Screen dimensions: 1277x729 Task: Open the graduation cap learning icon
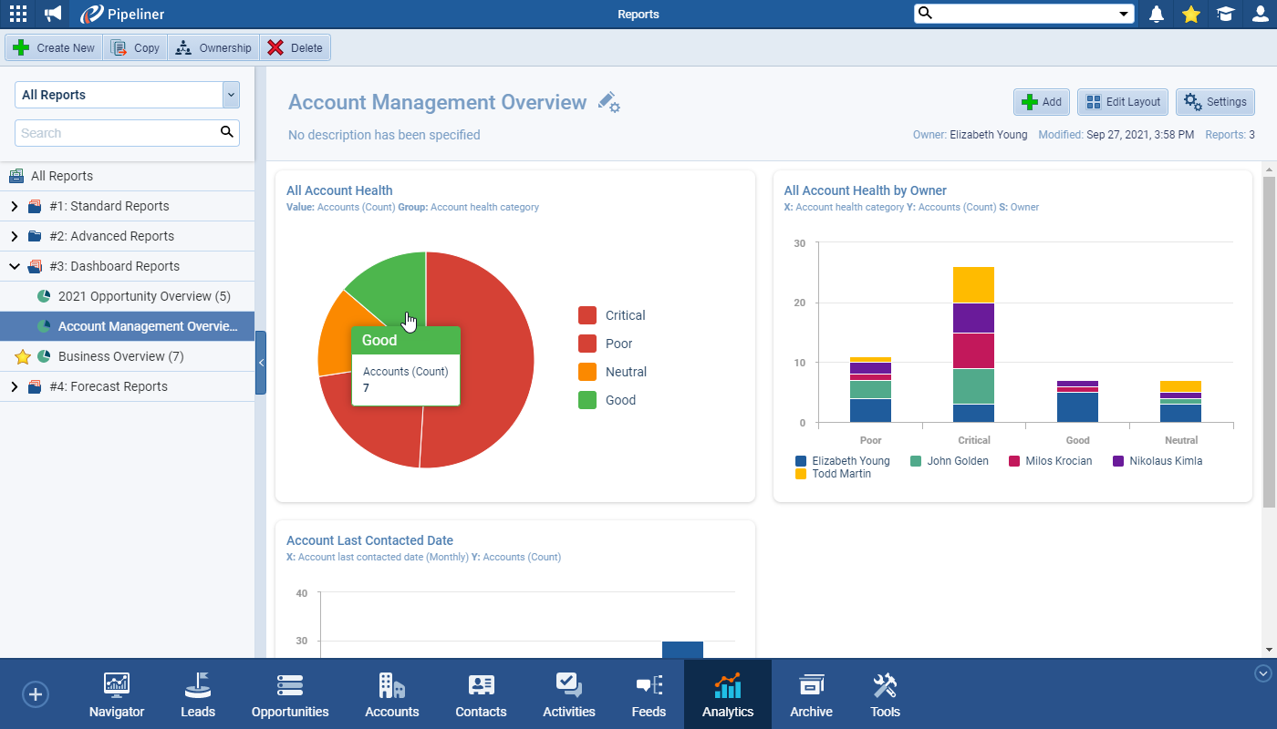pos(1225,14)
